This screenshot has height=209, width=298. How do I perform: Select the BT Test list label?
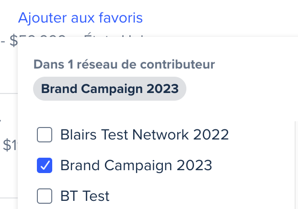pyautogui.click(x=85, y=196)
